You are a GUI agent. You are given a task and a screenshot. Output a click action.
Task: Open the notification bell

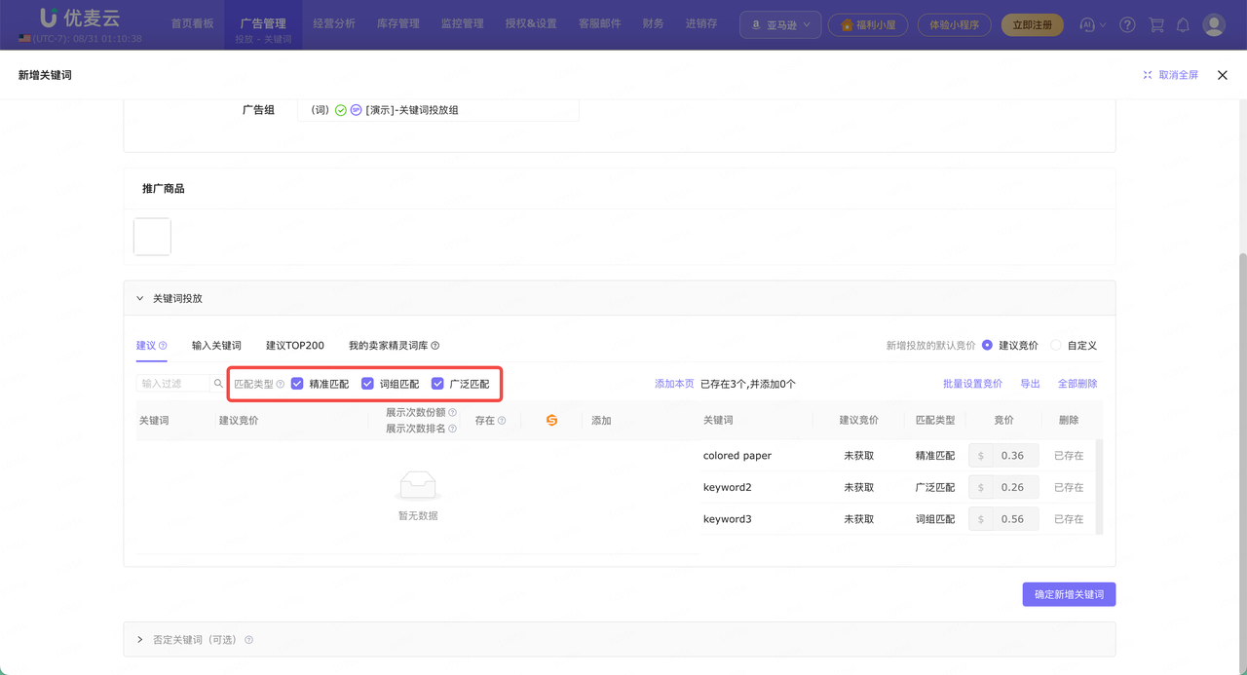[1183, 25]
